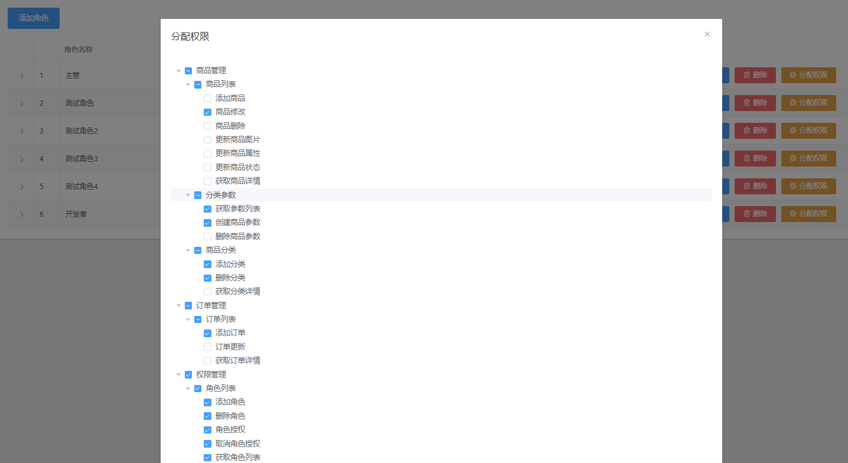Uncheck the 添加订单 checkbox
The width and height of the screenshot is (848, 463).
point(207,333)
